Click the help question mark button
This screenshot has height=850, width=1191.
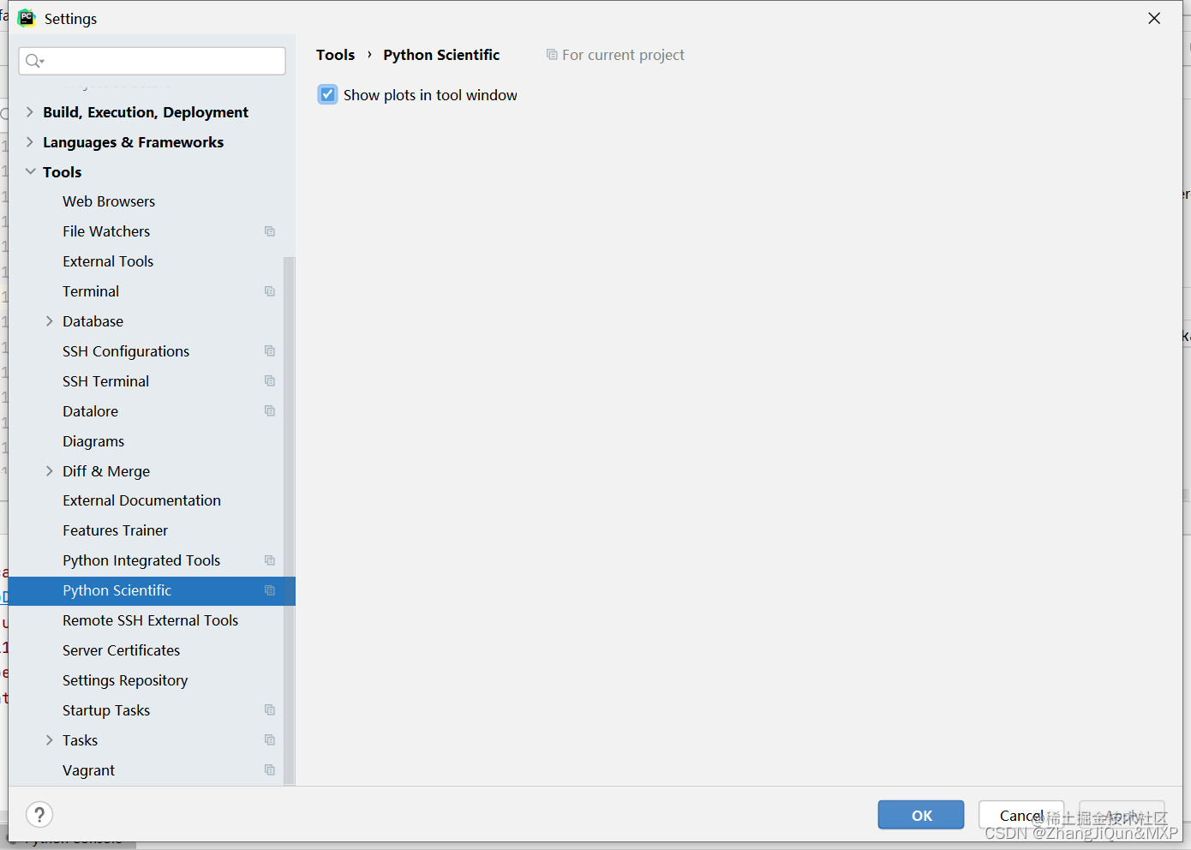[39, 815]
